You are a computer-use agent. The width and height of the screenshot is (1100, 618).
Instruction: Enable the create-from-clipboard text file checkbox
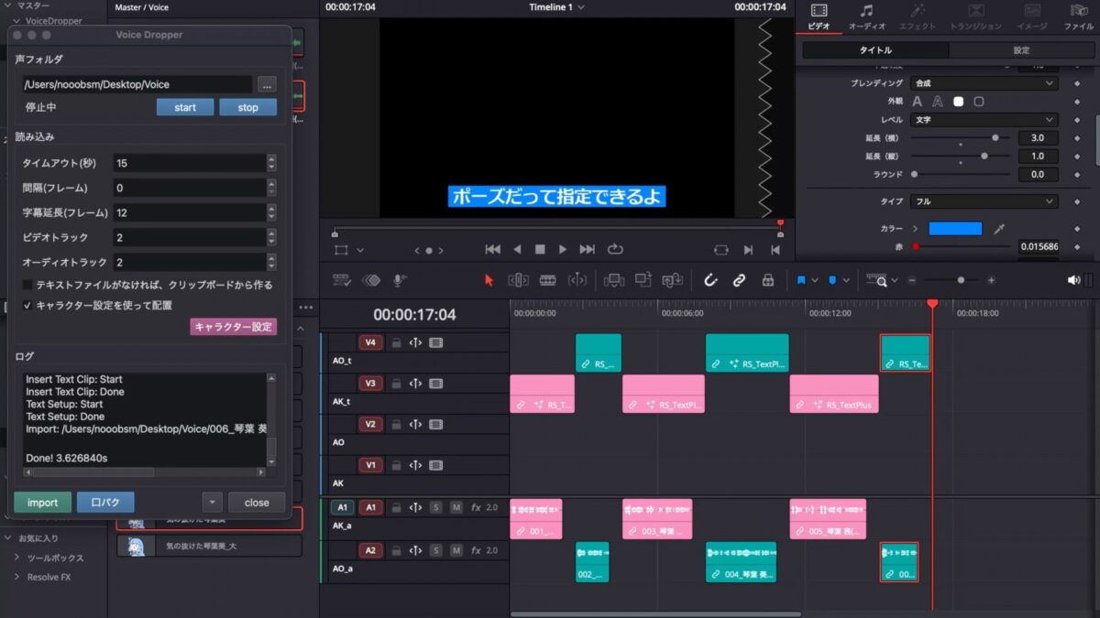28,285
